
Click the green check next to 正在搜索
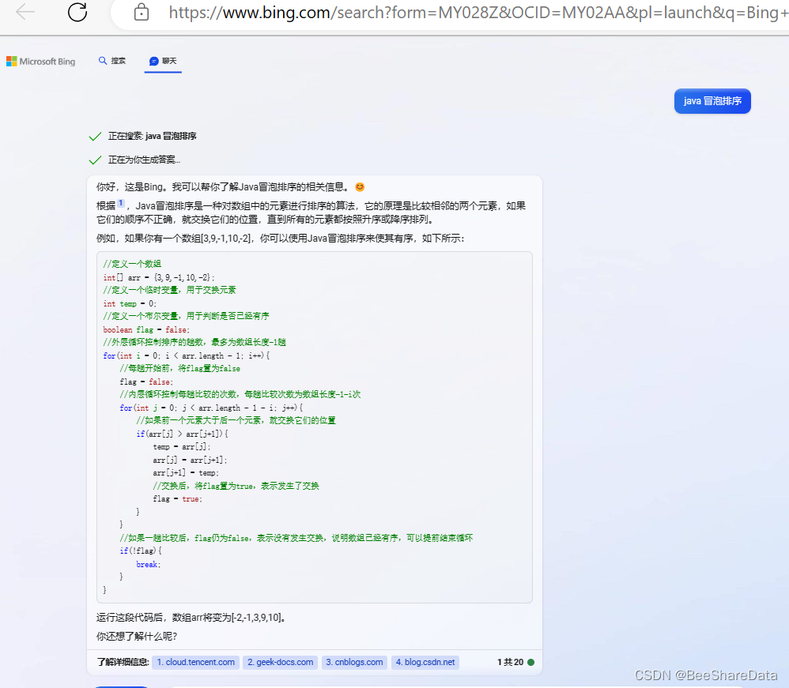[x=95, y=137]
